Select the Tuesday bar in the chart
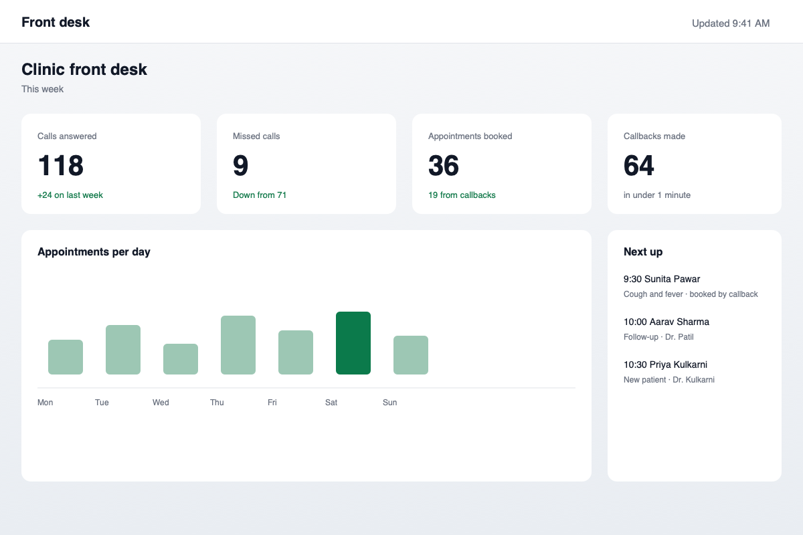 click(123, 350)
